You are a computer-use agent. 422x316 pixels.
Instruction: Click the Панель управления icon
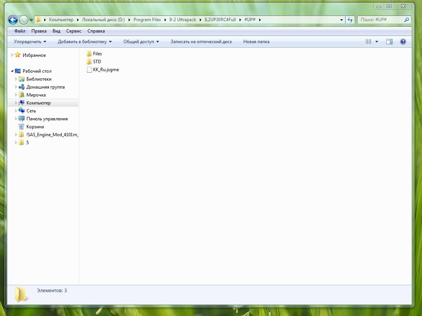coord(22,119)
